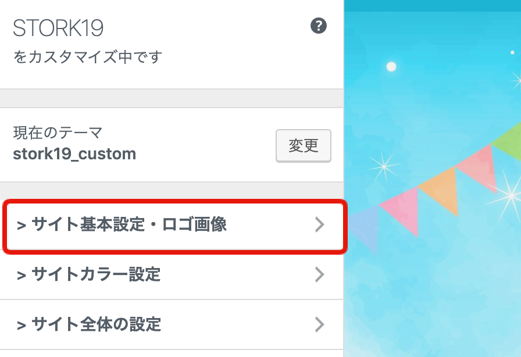The height and width of the screenshot is (357, 521).
Task: Click the 変更 theme change button
Action: (x=304, y=145)
